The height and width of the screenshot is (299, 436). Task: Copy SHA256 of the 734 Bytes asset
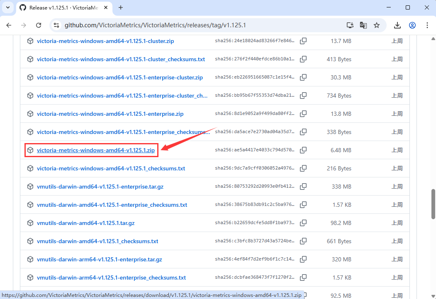[303, 96]
